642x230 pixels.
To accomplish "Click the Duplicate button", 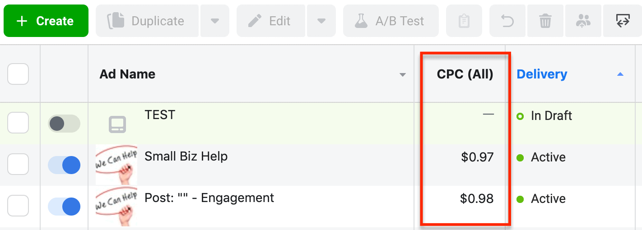I will pyautogui.click(x=147, y=21).
